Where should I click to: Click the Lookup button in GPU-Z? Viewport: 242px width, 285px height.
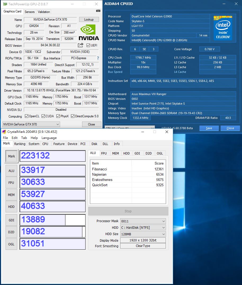pyautogui.click(x=89, y=20)
